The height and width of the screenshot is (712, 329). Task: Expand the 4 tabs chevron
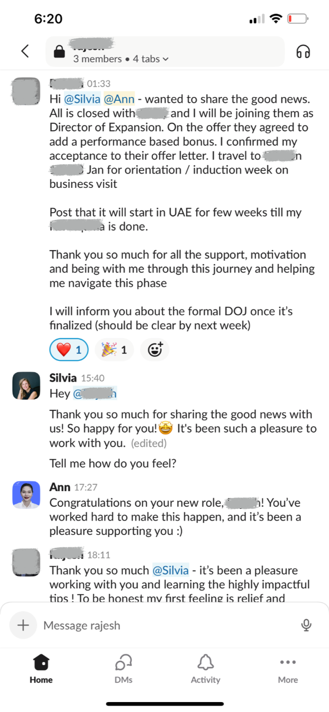coord(165,59)
